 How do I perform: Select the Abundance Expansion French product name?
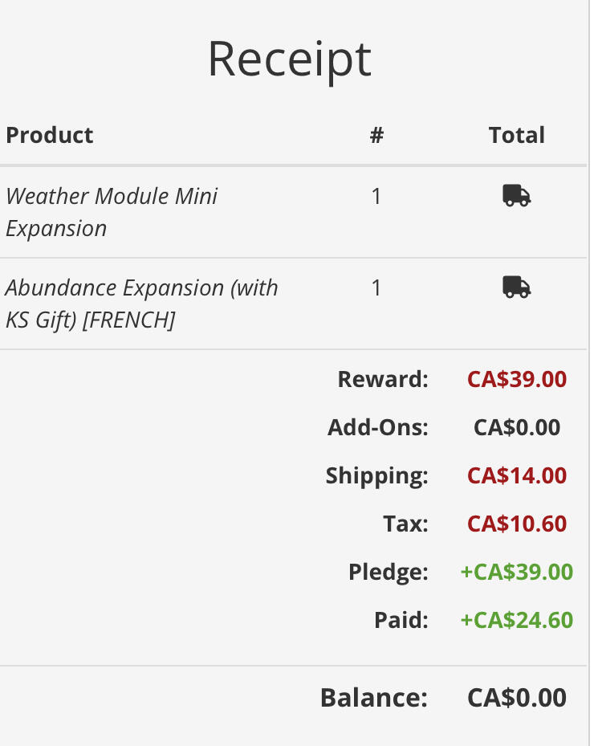(141, 304)
